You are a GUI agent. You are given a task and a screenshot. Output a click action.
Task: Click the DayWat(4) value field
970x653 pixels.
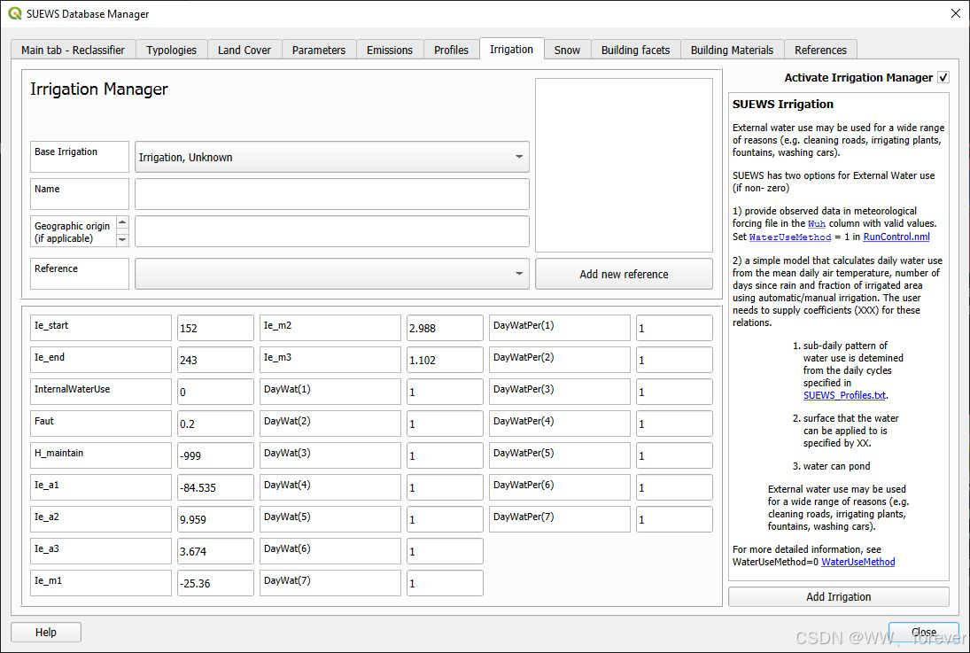pos(445,487)
